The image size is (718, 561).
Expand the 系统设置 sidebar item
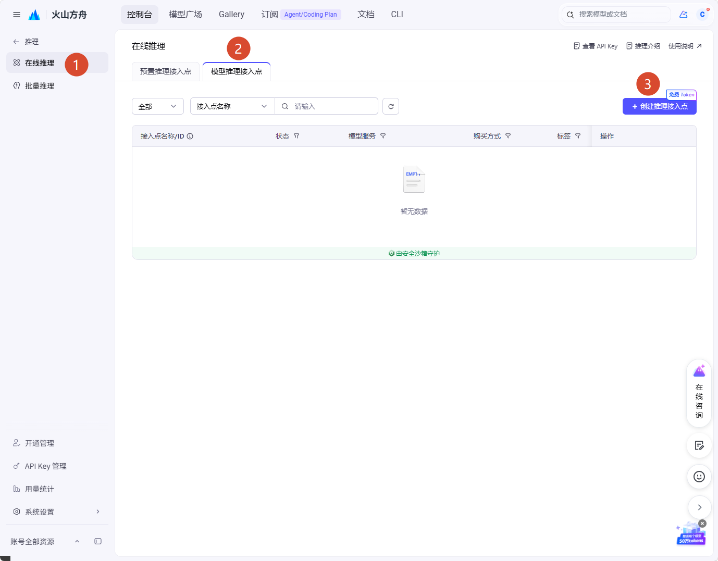coord(57,512)
